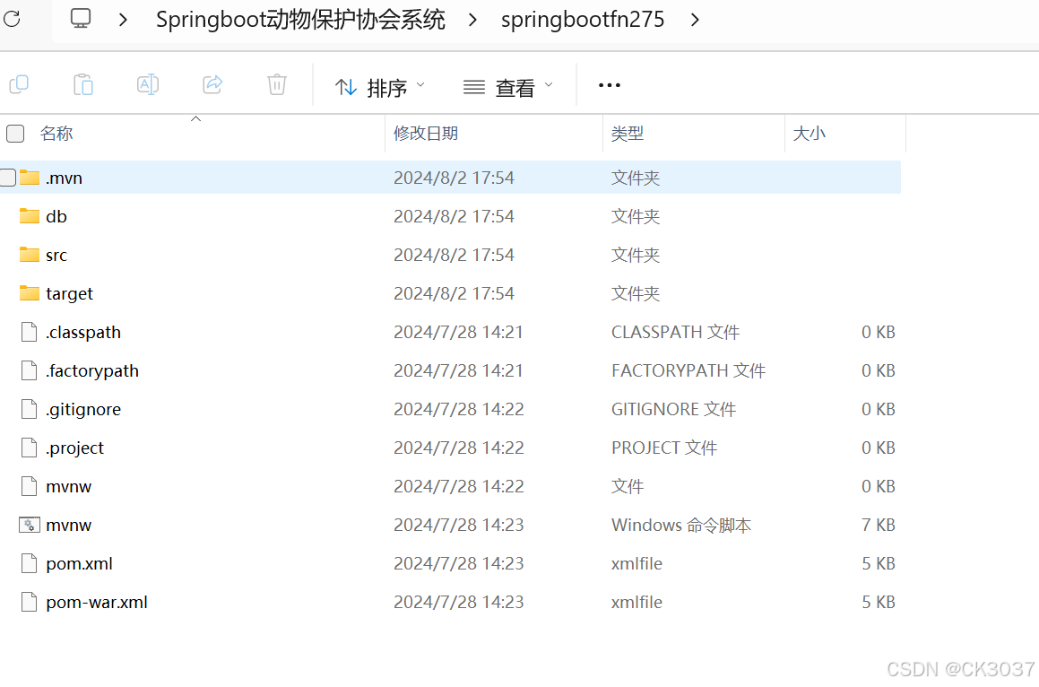Select the target folder name
Screen dimensions: 1039x687
(70, 294)
